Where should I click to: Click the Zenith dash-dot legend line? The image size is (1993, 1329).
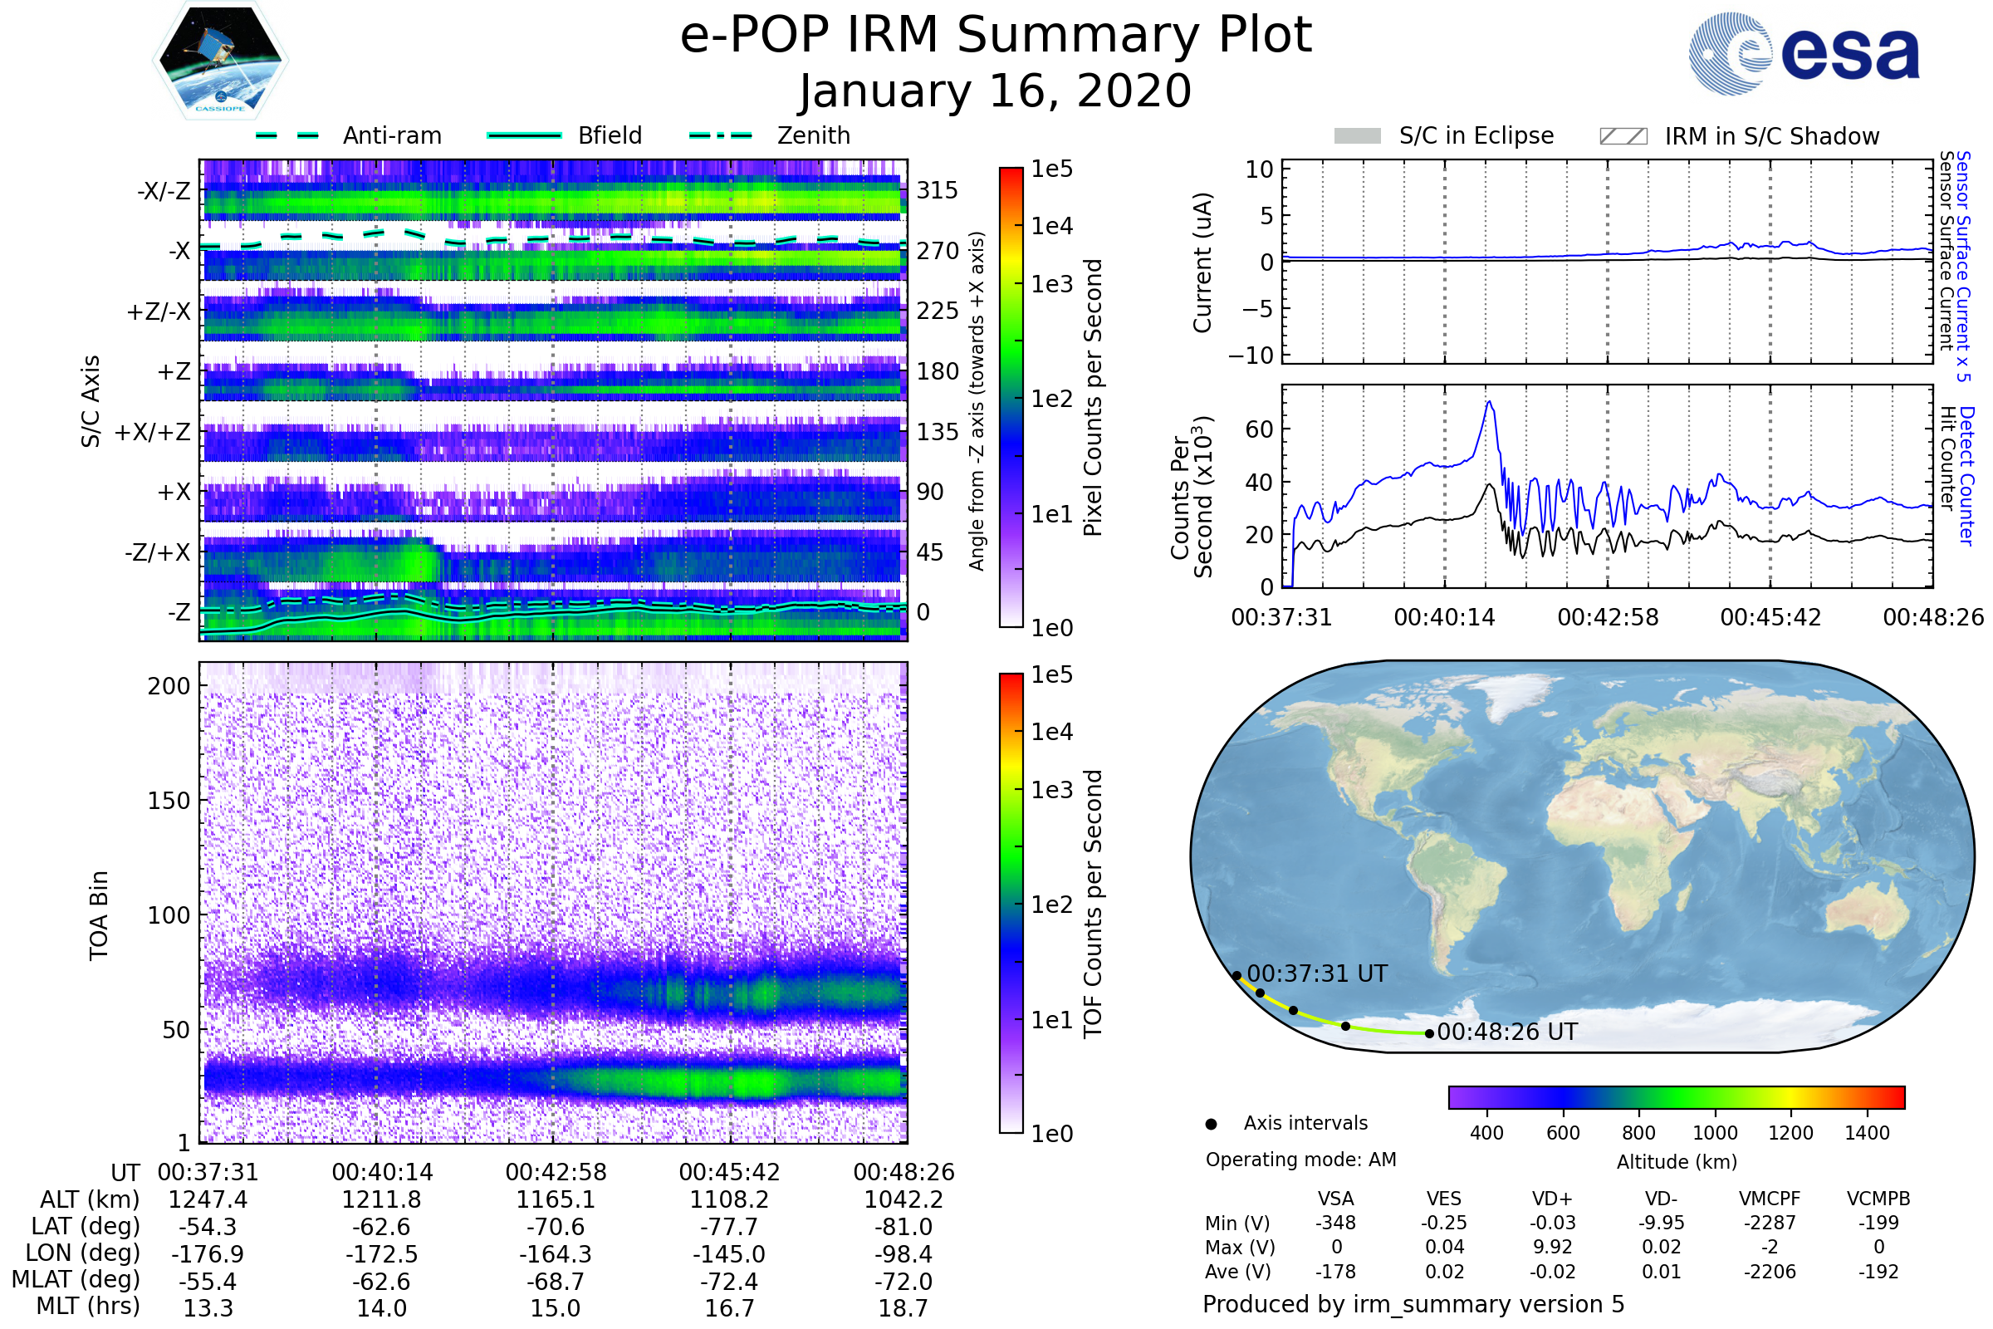point(720,135)
